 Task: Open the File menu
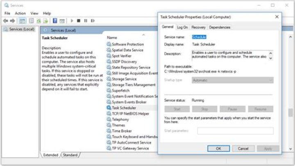7,13
